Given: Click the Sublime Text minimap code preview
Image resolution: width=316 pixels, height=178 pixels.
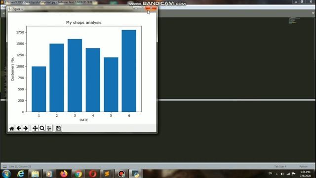Looking at the screenshot, I should (294, 20).
